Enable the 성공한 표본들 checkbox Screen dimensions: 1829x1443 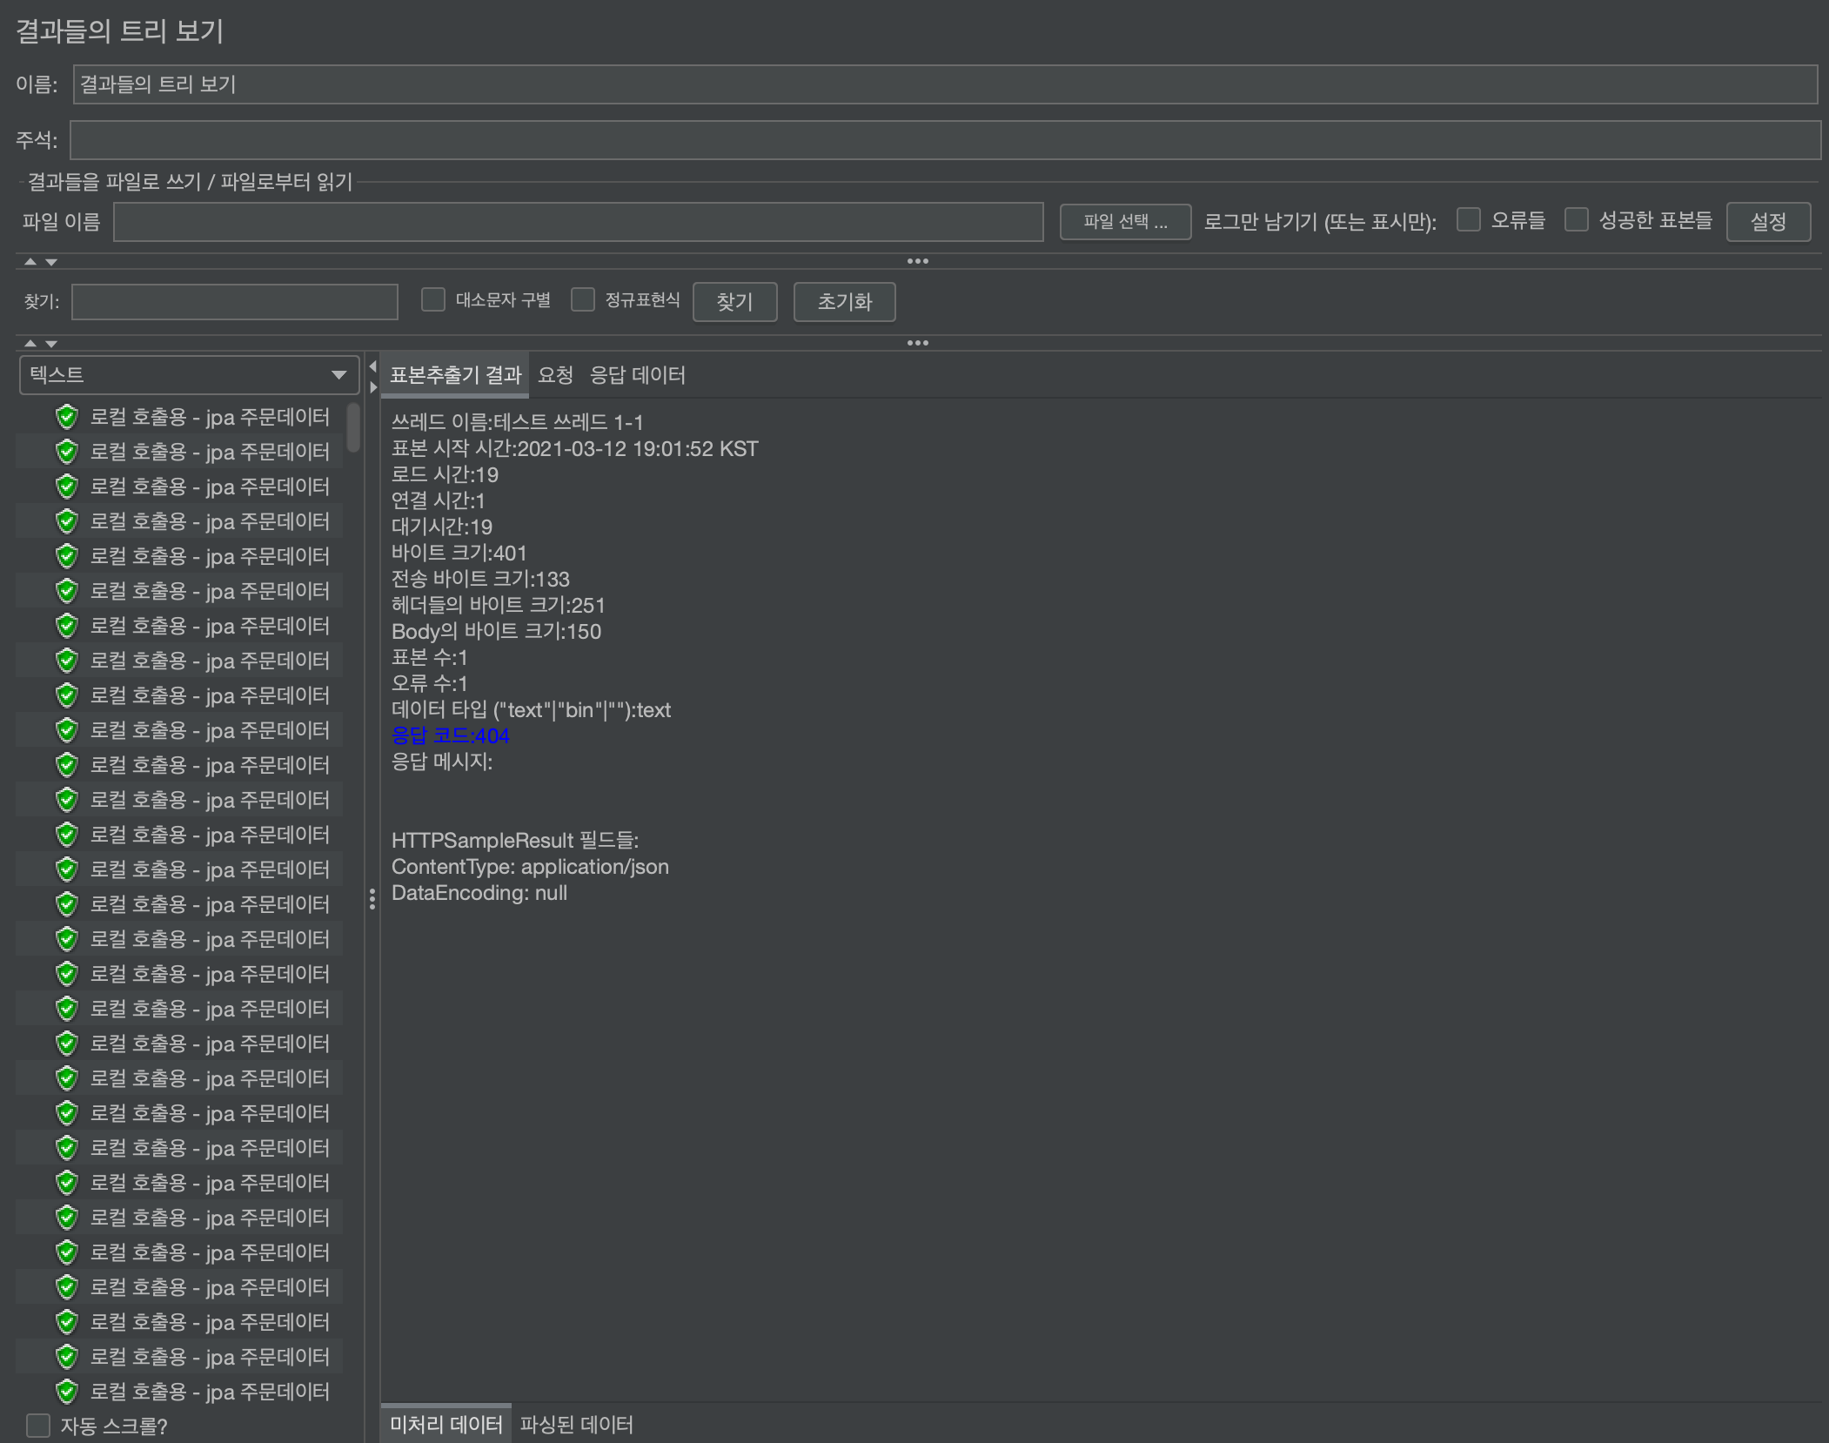[1576, 220]
